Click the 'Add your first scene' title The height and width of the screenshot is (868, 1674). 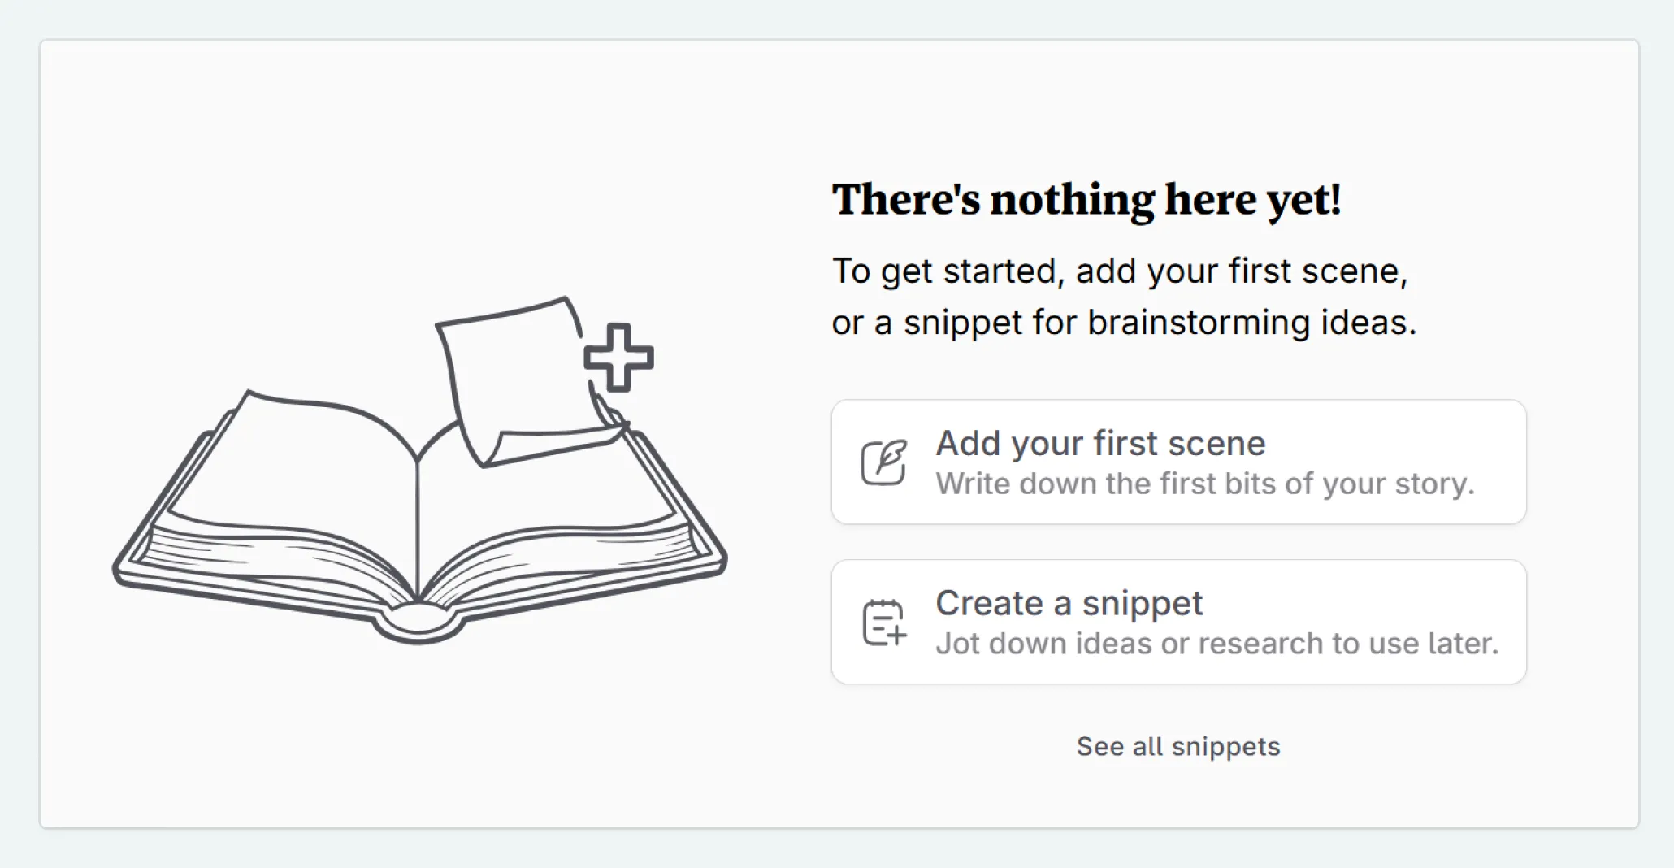click(x=1100, y=444)
